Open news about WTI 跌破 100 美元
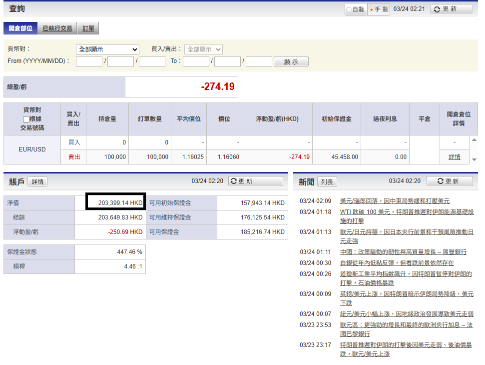The height and width of the screenshot is (365, 485). 407,216
